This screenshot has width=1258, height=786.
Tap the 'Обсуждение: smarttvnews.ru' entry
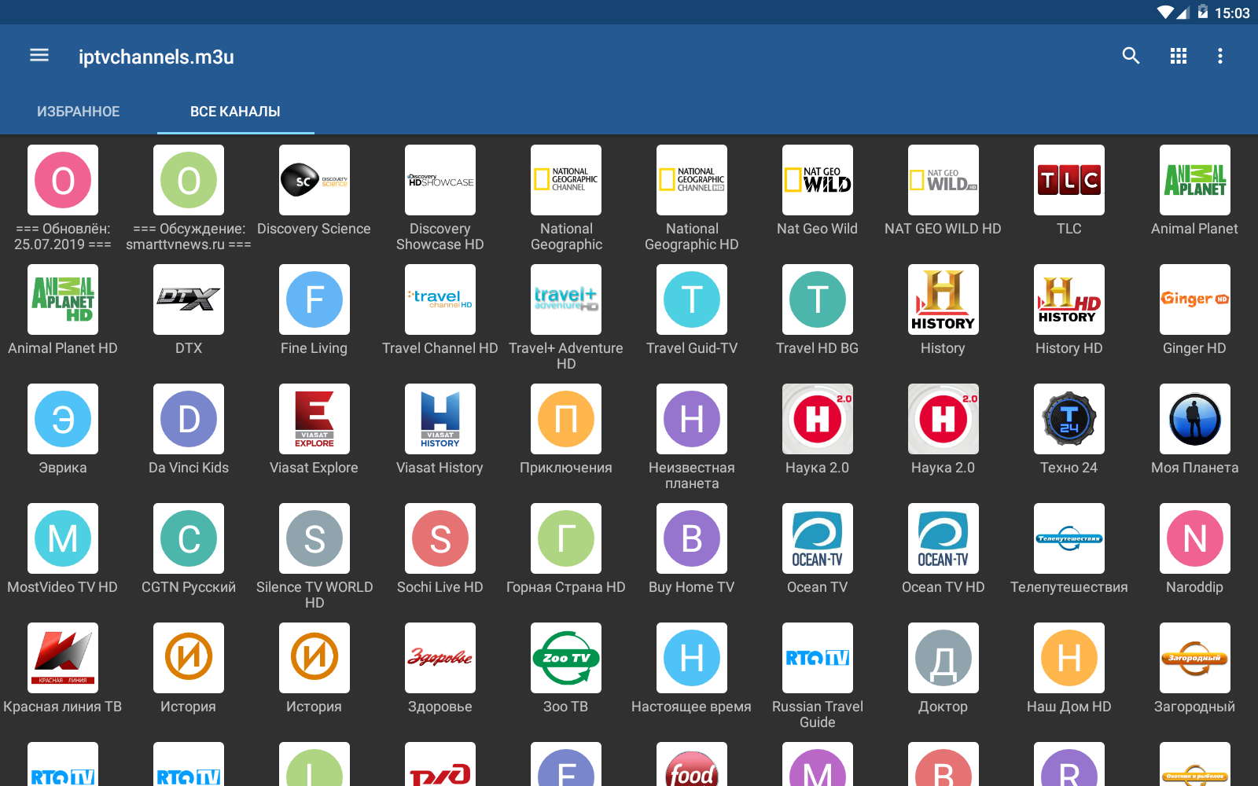189,180
